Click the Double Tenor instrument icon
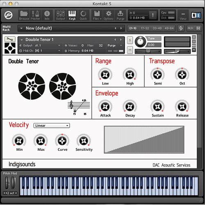205x205 pixels. pyautogui.click(x=10, y=48)
